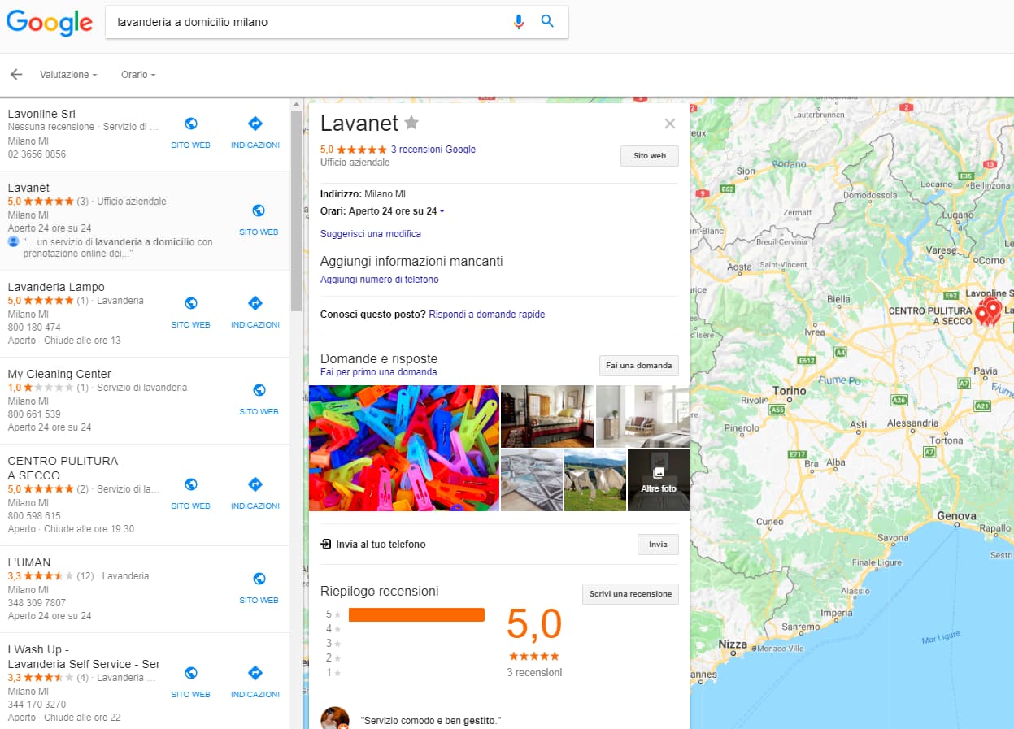1014x729 pixels.
Task: Click the blue search magnifier icon
Action: pyautogui.click(x=547, y=21)
